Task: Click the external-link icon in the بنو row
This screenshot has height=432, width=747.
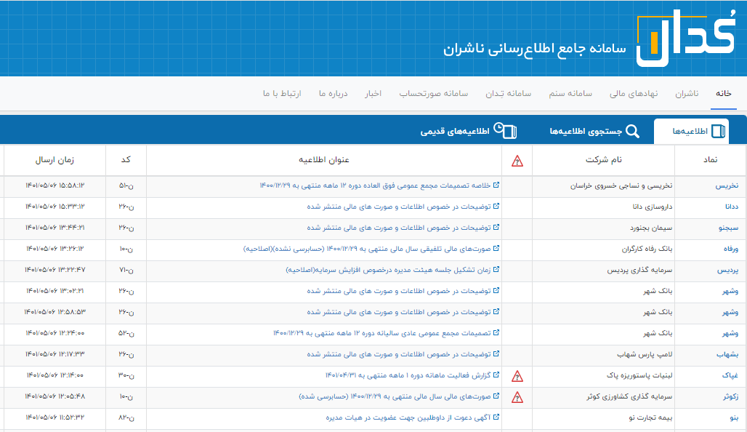Action: click(x=496, y=417)
